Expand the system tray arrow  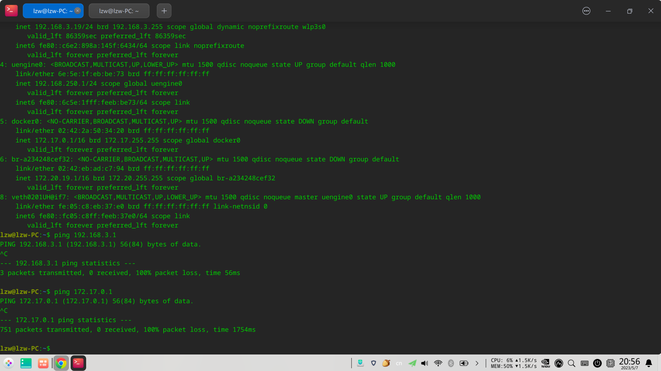[x=477, y=363]
